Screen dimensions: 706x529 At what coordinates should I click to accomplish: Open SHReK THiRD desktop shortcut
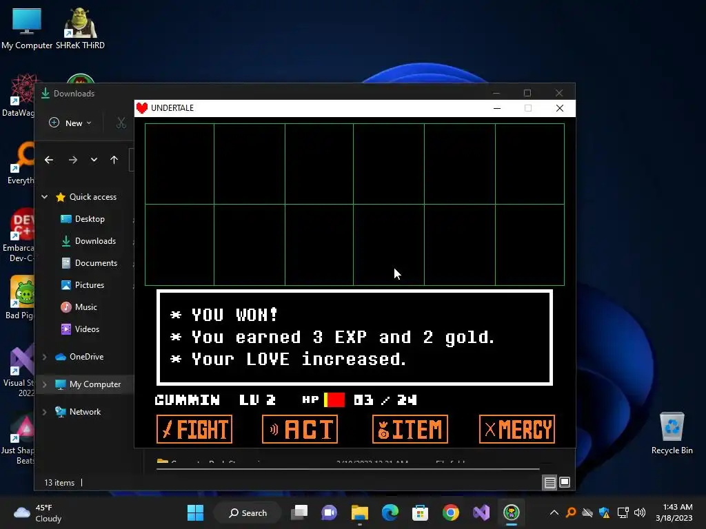[80, 28]
